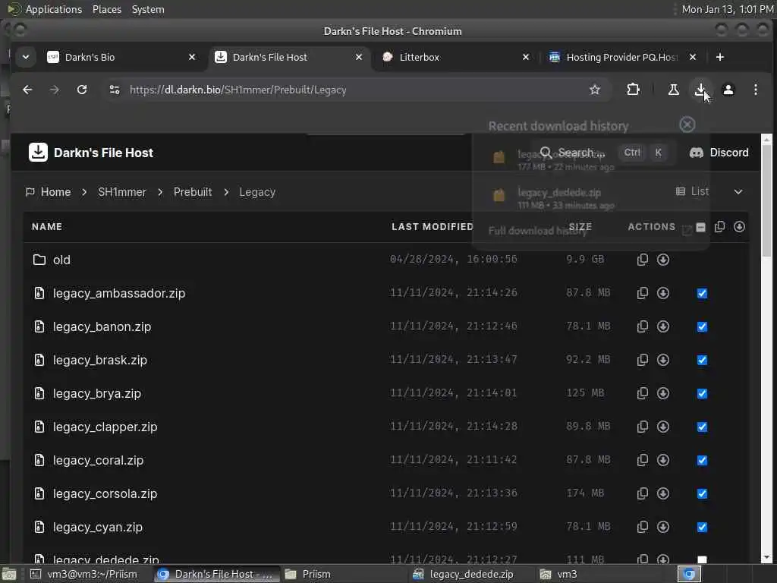Go to Prebuilt breadcrumb
This screenshot has width=777, height=583.
(193, 192)
